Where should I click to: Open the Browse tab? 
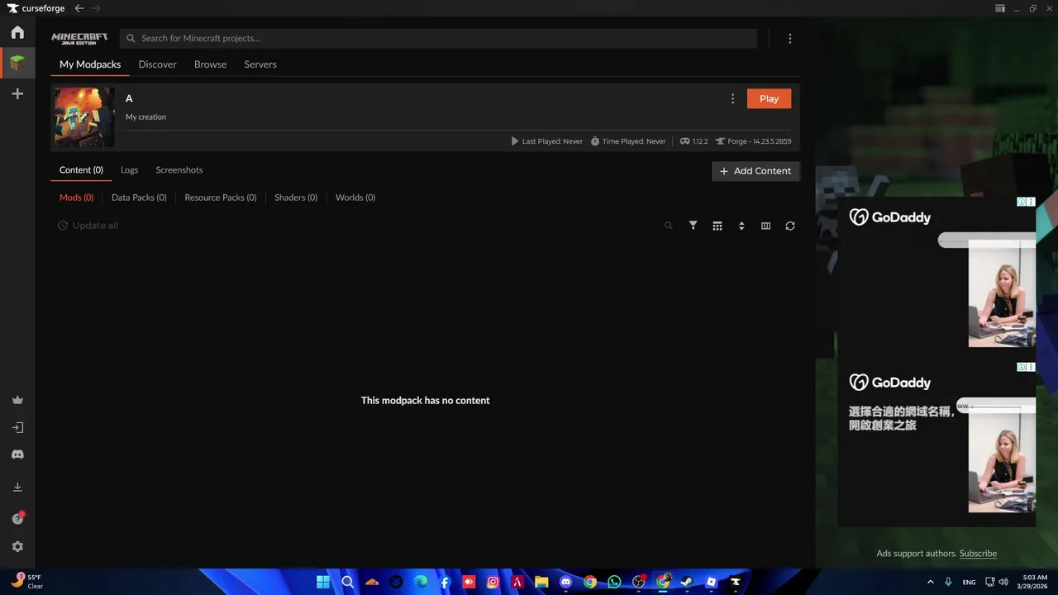(x=211, y=64)
